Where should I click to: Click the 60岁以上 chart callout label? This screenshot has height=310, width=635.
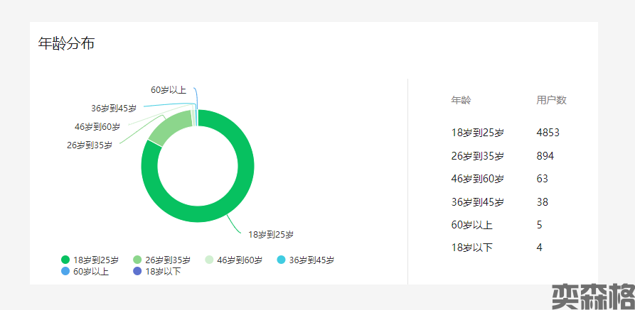pyautogui.click(x=169, y=90)
